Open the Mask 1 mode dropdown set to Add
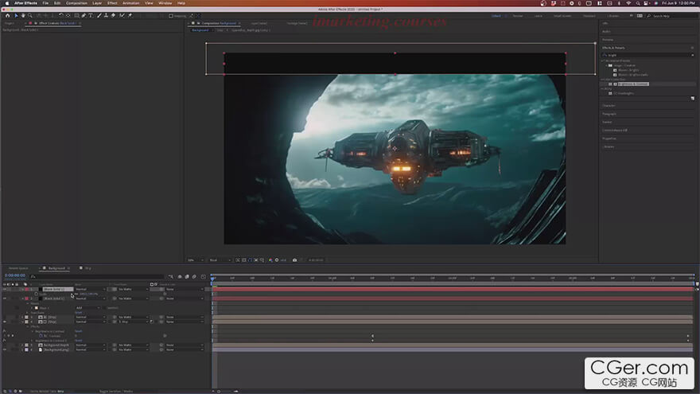The width and height of the screenshot is (700, 394). (87, 308)
